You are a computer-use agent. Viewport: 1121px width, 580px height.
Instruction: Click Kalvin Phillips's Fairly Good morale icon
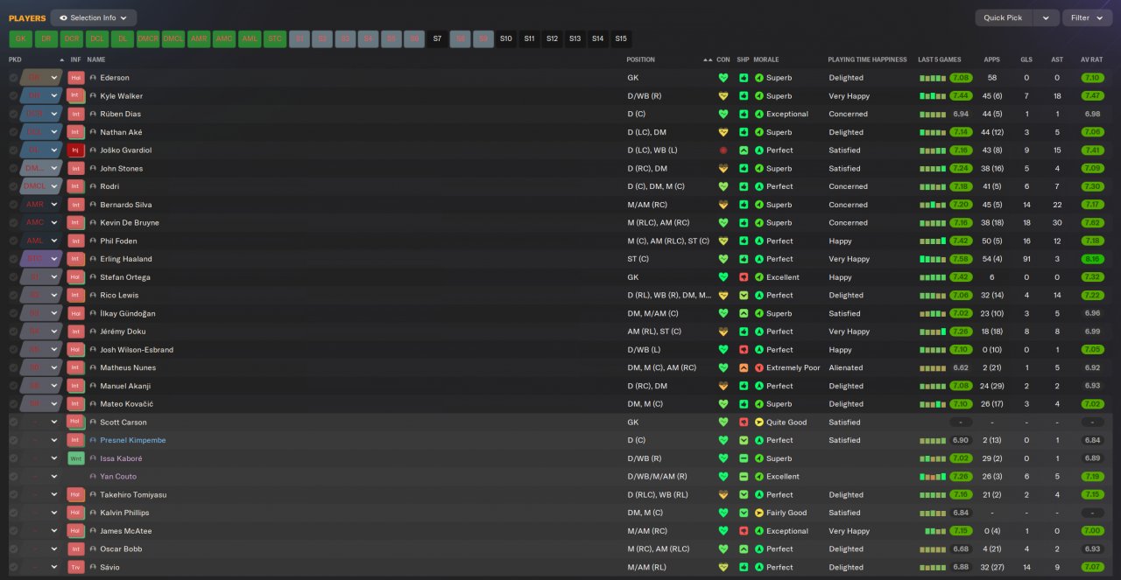(759, 513)
